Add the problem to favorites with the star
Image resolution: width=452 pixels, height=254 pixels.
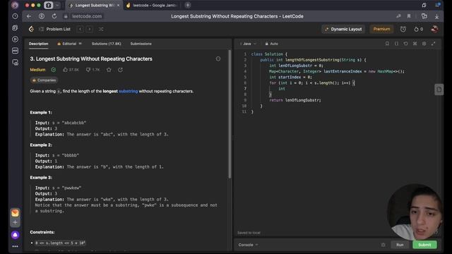click(109, 70)
